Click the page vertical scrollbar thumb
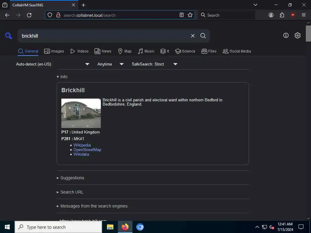311x233 pixels. coord(308,33)
